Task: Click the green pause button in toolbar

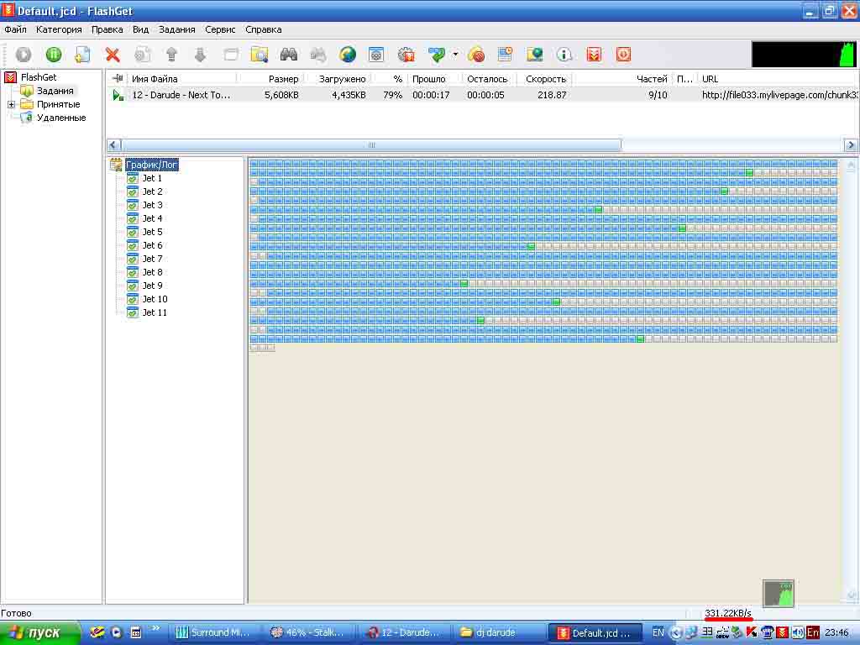Action: [53, 55]
